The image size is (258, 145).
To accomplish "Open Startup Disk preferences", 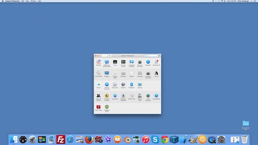I will click(x=140, y=97).
